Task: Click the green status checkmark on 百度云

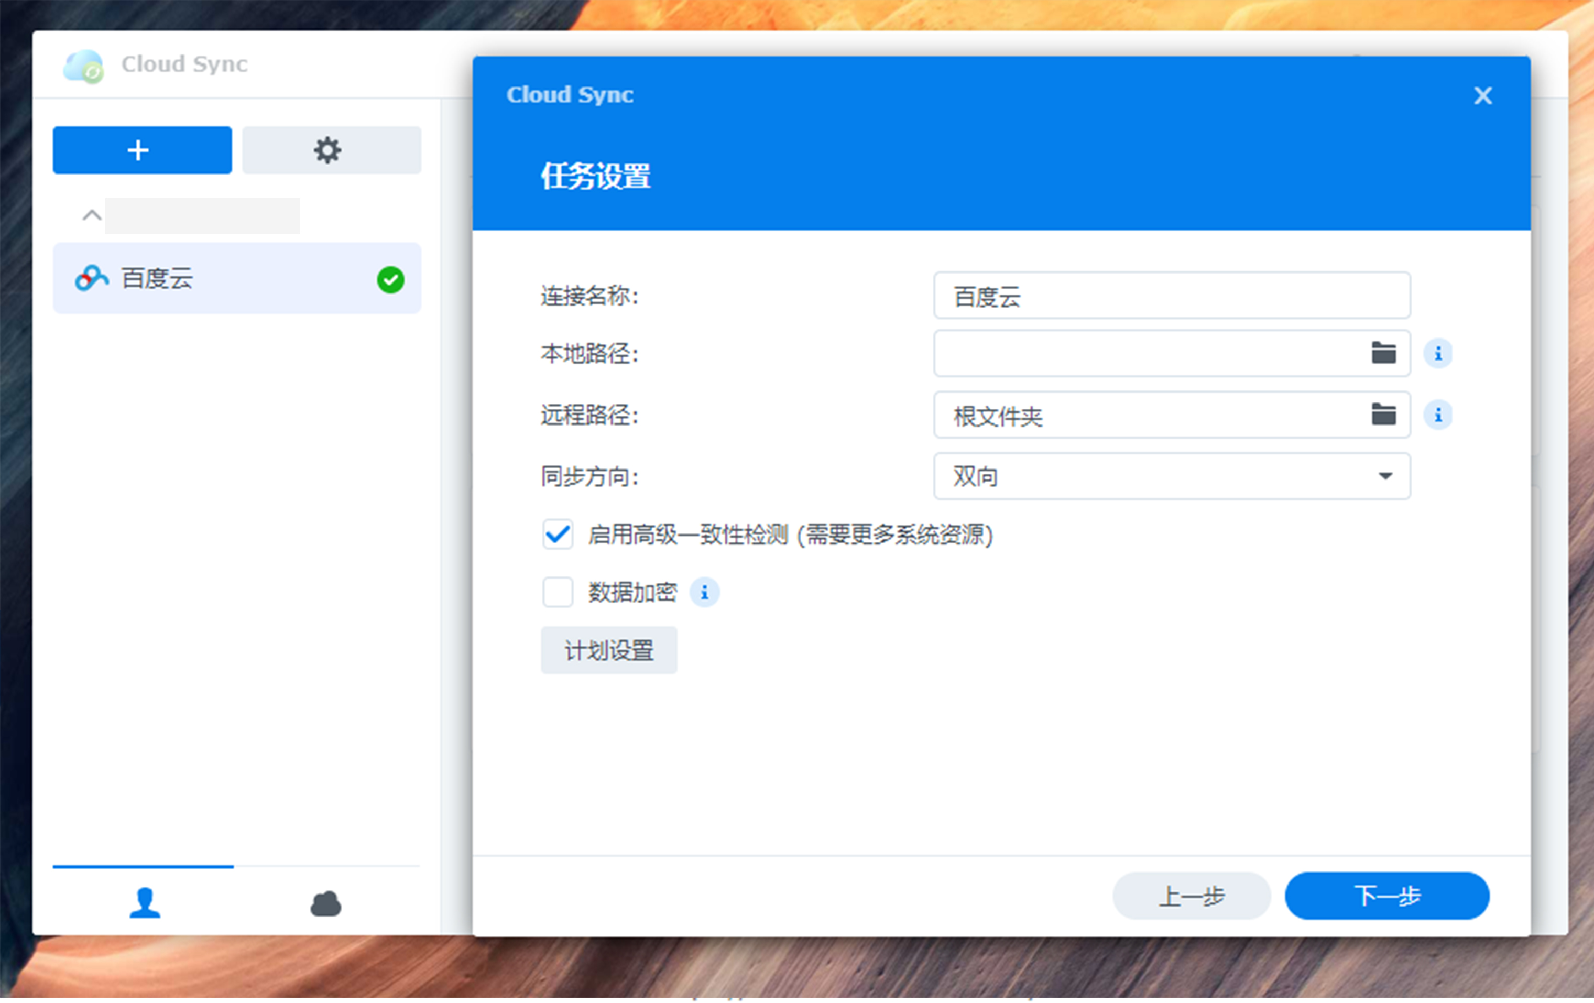Action: coord(390,279)
